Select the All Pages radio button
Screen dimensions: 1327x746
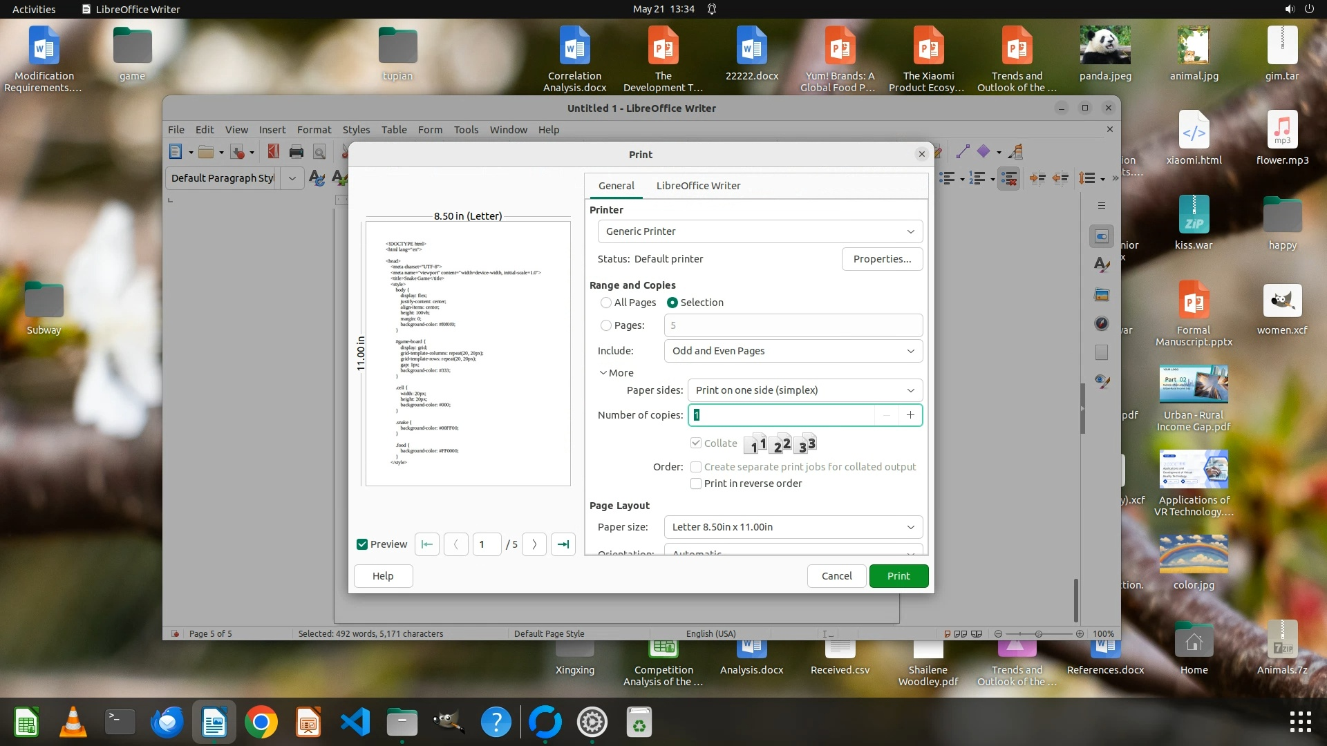606,303
